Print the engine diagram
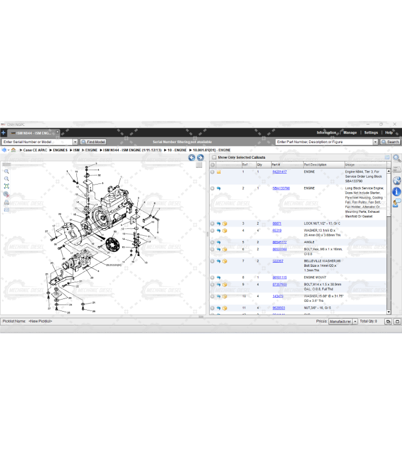402x460 pixels. coord(6,202)
